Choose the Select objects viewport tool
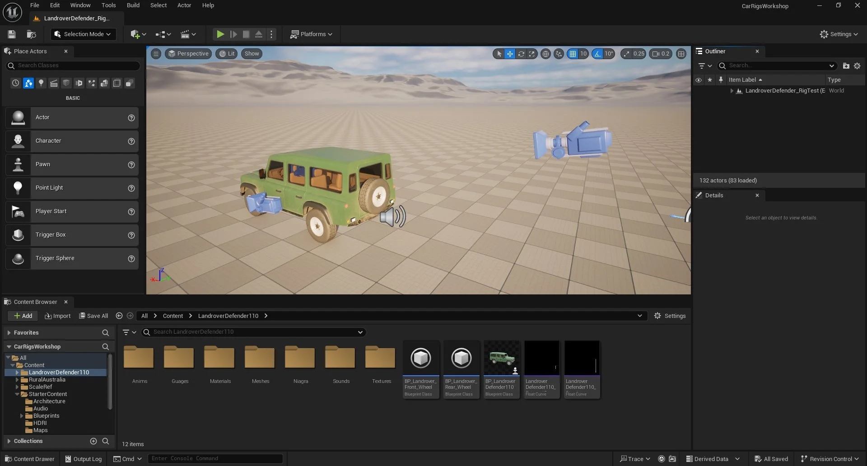The height and width of the screenshot is (466, 867). pos(499,54)
